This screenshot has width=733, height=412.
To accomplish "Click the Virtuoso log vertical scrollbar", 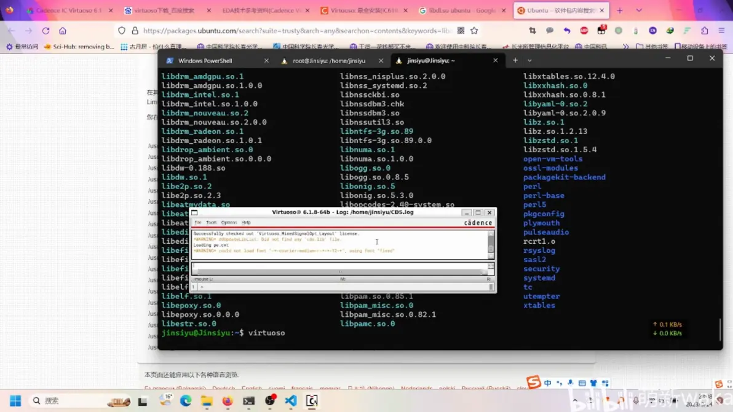I will (491, 244).
